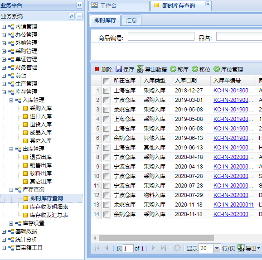Click the refresh icon beside 业务系统
The image size is (262, 260).
coord(71,16)
